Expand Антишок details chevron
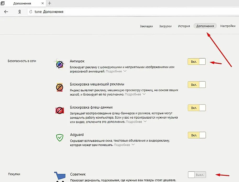This screenshot has height=182, width=239. coord(125,71)
